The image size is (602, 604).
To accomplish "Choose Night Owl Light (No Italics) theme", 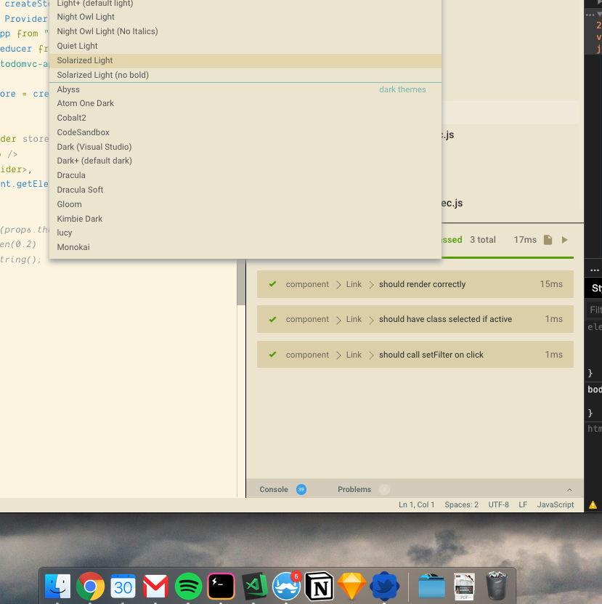I will [245, 31].
